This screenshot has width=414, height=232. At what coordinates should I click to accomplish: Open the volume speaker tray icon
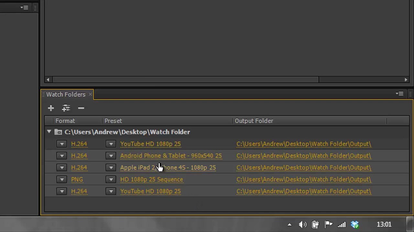point(302,225)
